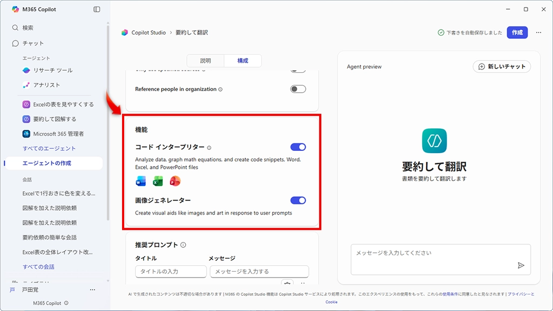The height and width of the screenshot is (311, 553).
Task: Click the Word icon under コード インタープリター
Action: (x=141, y=181)
